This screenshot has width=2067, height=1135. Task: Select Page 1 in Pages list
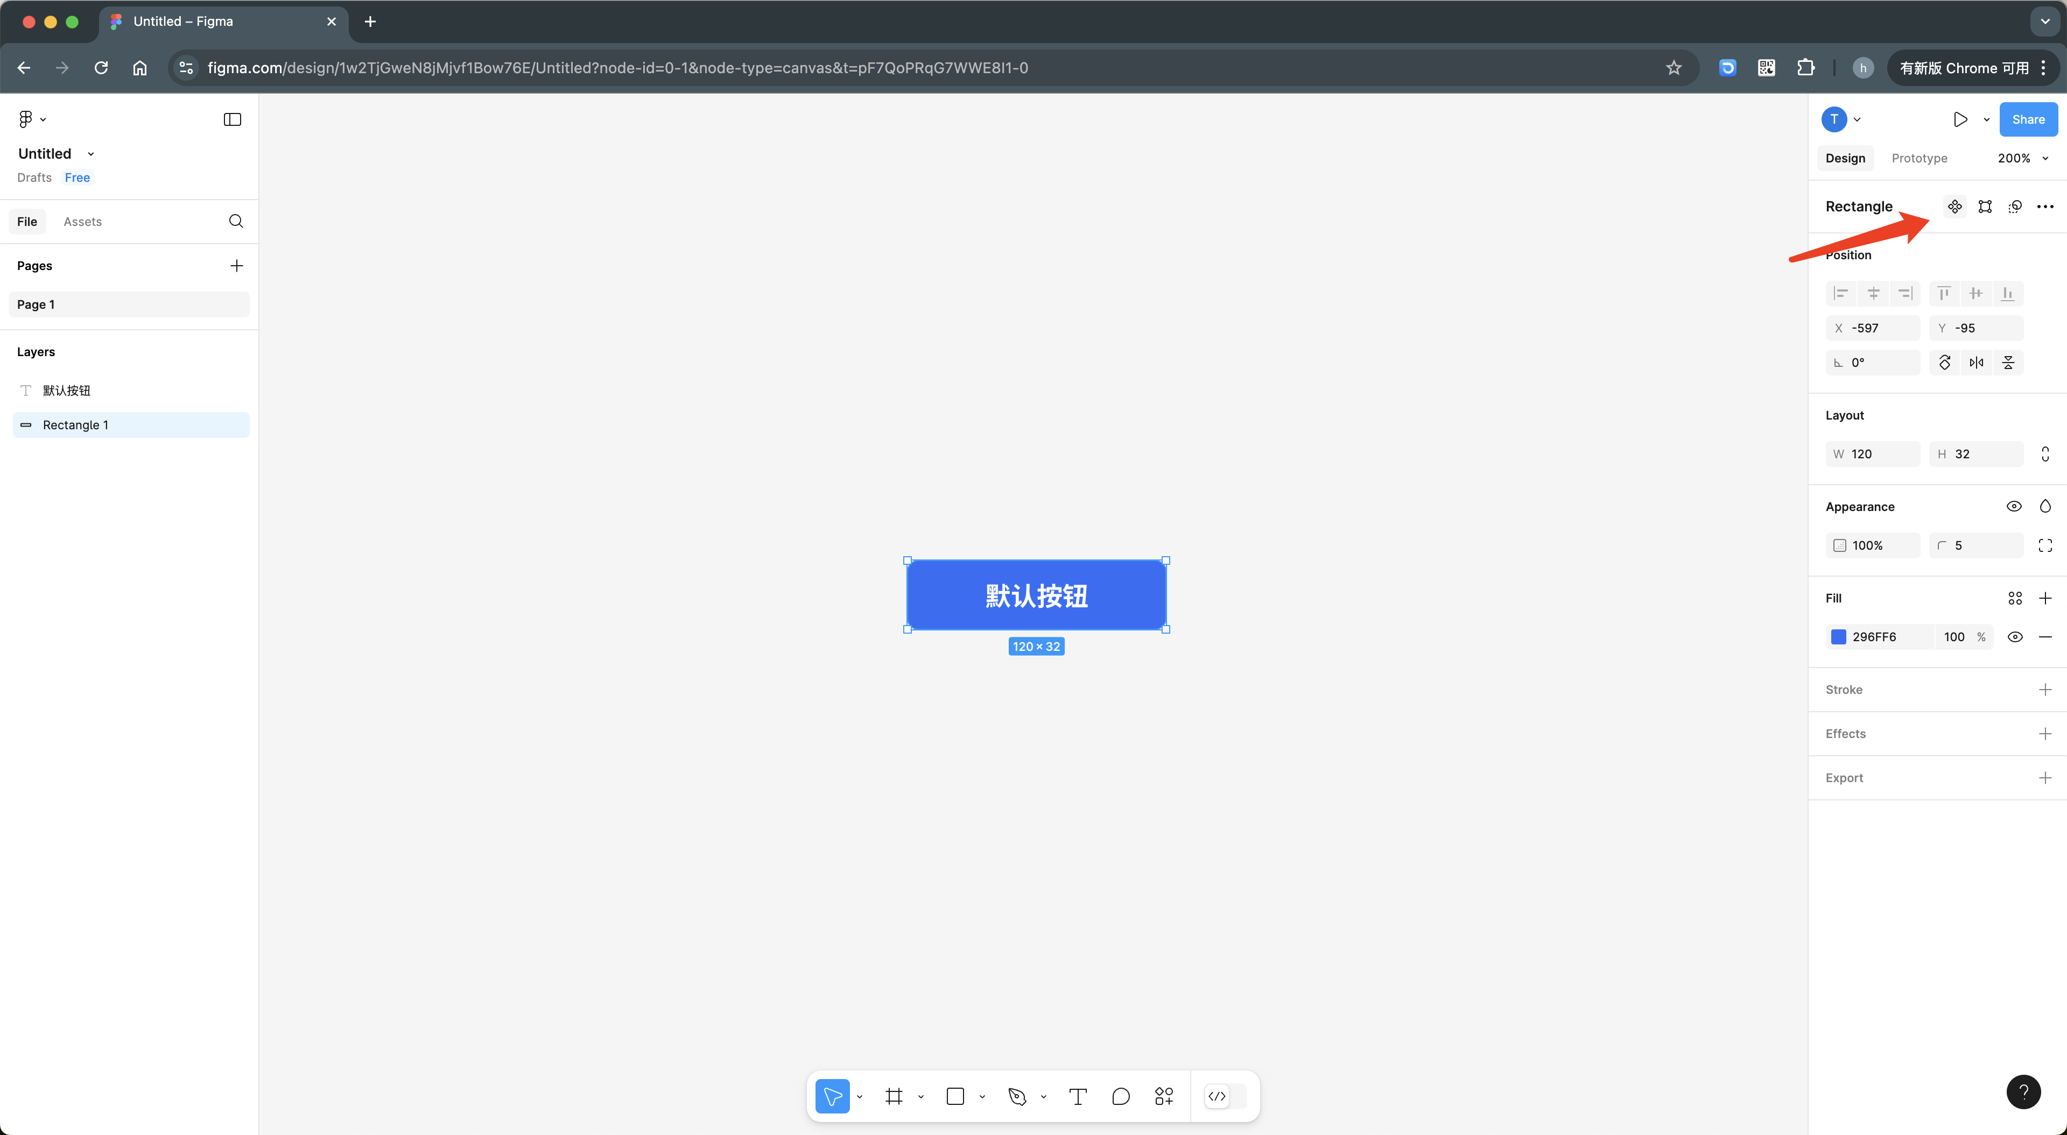[x=129, y=305]
